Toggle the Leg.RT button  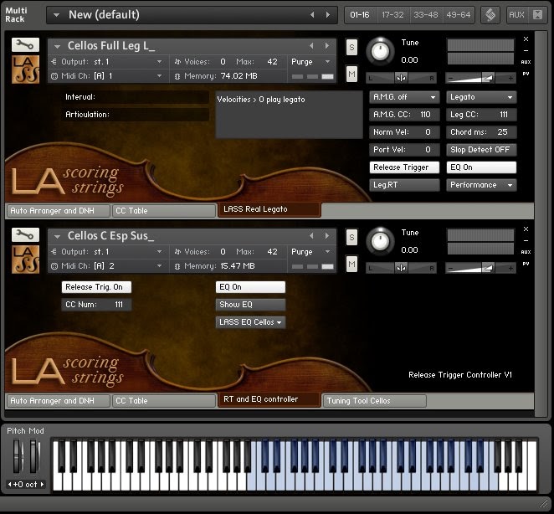(x=404, y=185)
